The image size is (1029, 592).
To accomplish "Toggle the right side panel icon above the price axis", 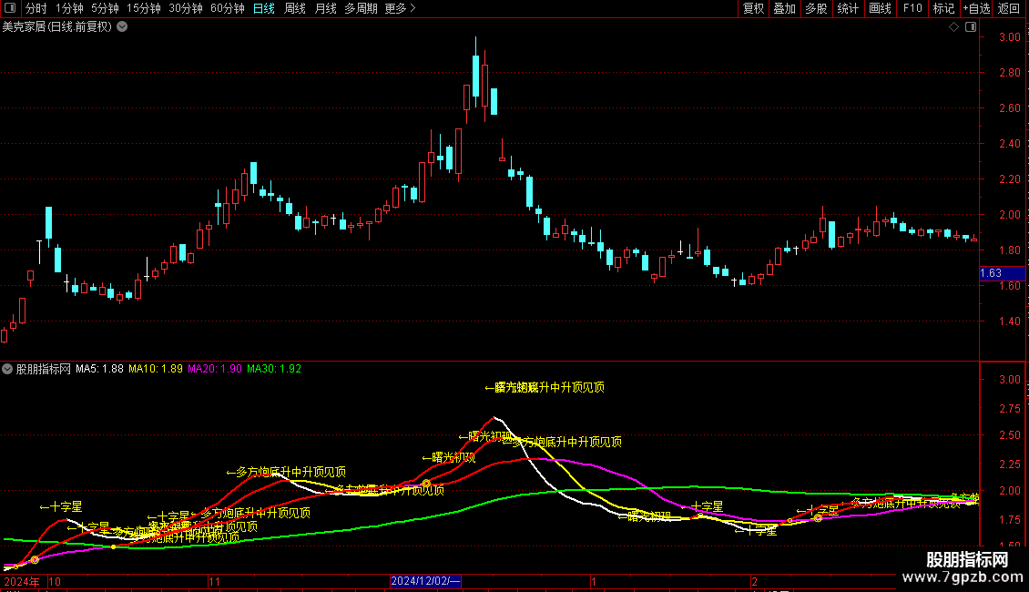I will [971, 27].
